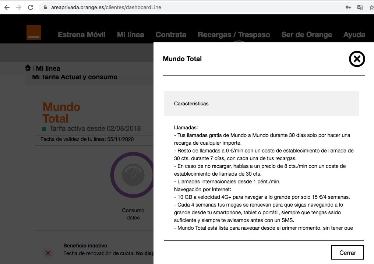Viewport: 374px width, 264px height.
Task: Open the Mi línea navigation menu
Action: [130, 35]
